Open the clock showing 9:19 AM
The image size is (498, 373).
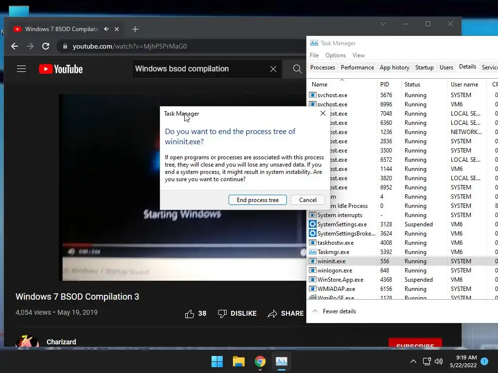click(463, 361)
